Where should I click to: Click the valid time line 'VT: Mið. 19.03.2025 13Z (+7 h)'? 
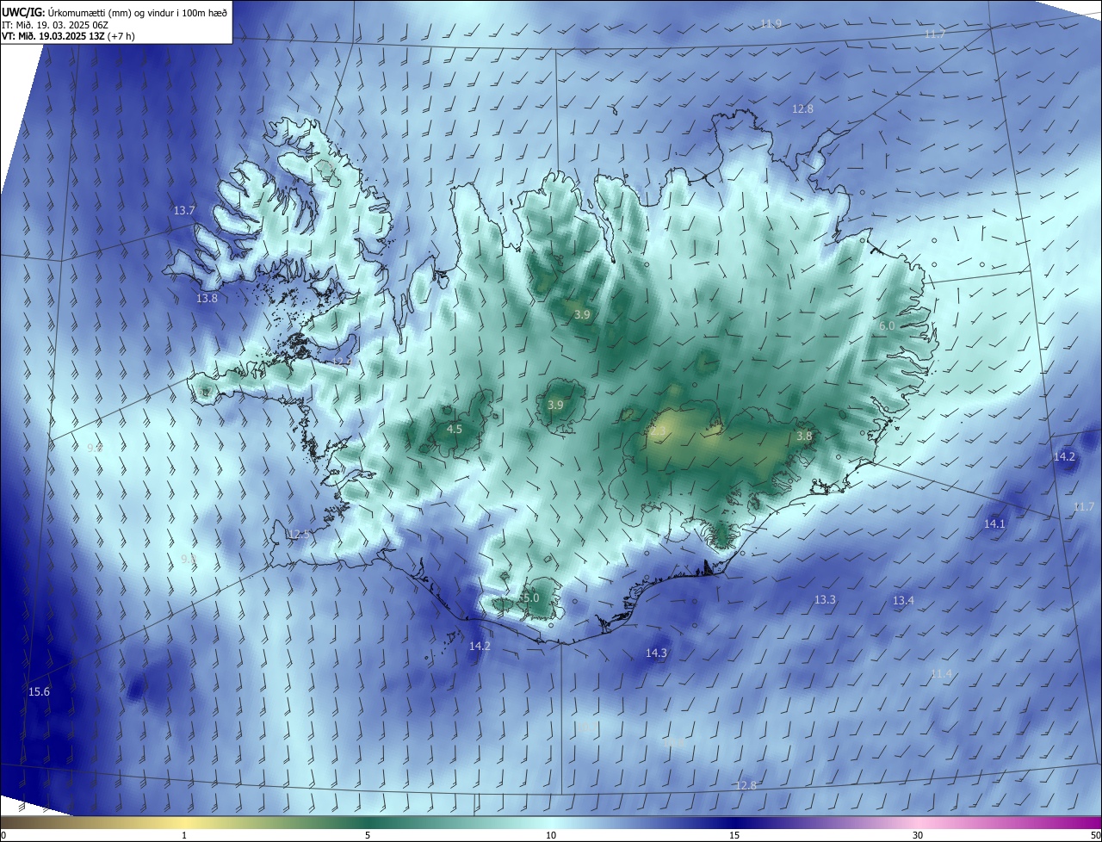68,36
